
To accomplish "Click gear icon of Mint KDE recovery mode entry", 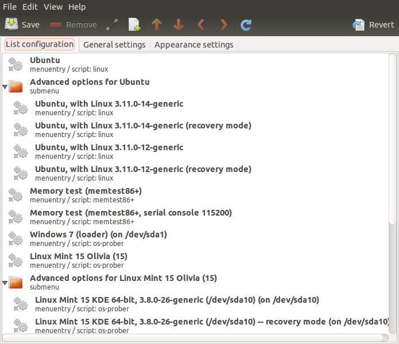I will pos(20,326).
